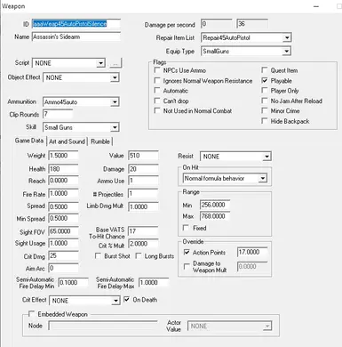Enable the Can't drop flag
Image resolution: width=342 pixels, height=347 pixels.
157,101
